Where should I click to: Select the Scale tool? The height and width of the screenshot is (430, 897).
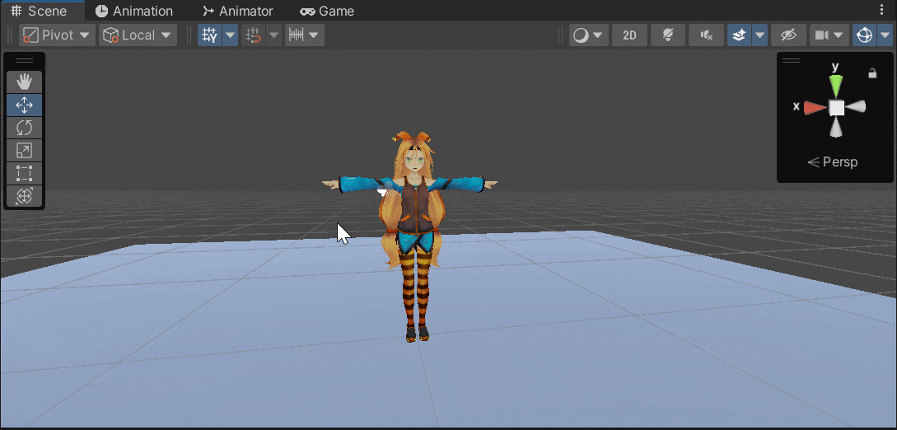[24, 151]
